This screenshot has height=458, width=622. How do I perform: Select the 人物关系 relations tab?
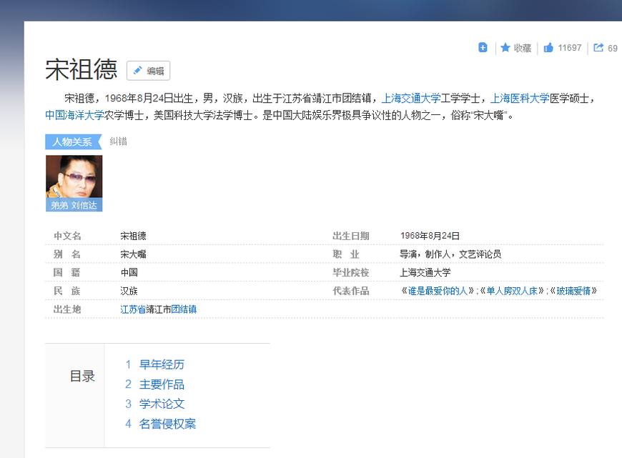click(x=71, y=142)
